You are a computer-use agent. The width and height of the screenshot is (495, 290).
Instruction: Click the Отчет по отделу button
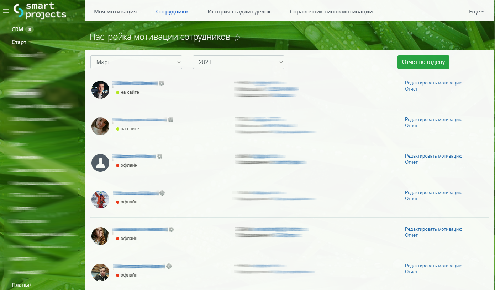click(423, 62)
